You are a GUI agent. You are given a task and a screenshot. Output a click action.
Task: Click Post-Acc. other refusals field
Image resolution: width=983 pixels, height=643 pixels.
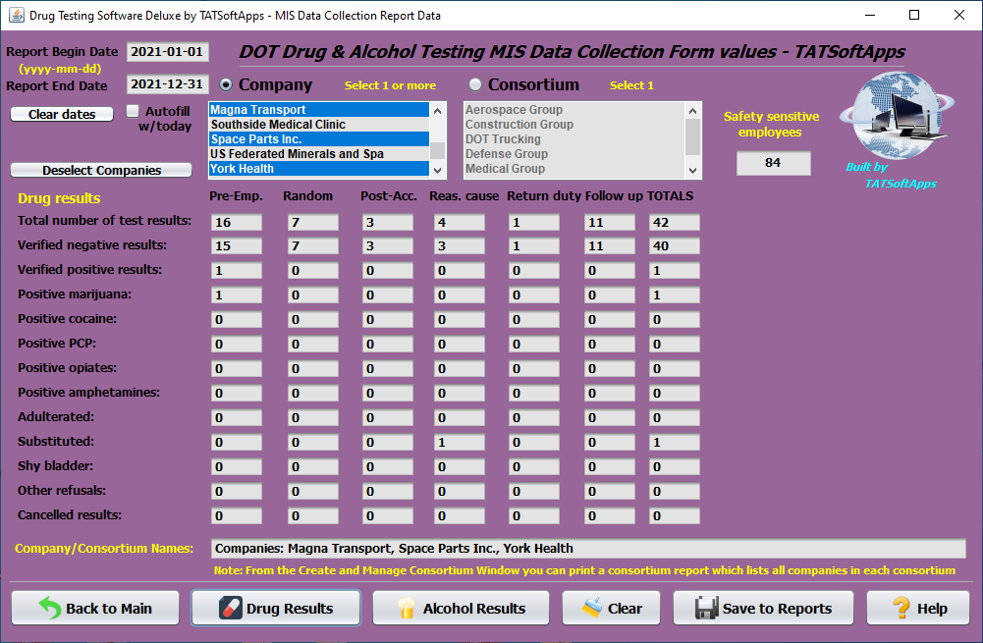pos(388,492)
